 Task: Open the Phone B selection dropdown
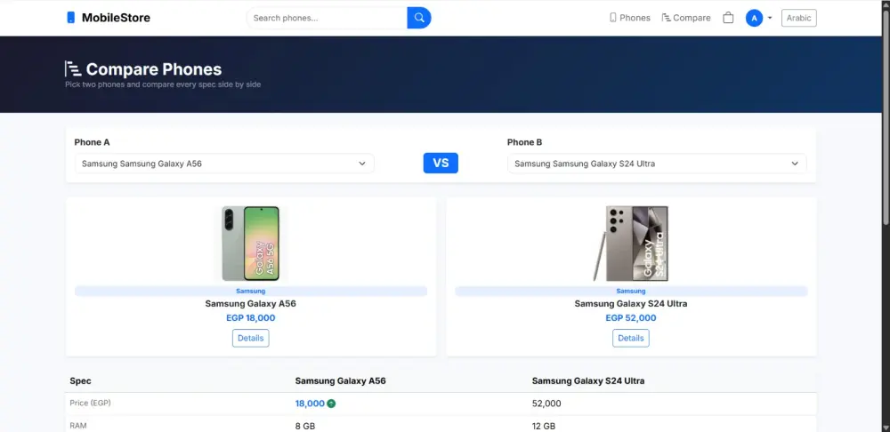(657, 164)
